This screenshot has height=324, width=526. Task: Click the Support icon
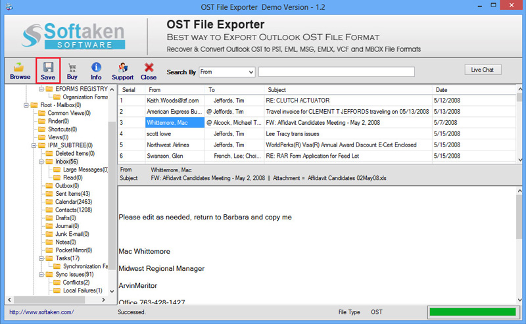122,71
